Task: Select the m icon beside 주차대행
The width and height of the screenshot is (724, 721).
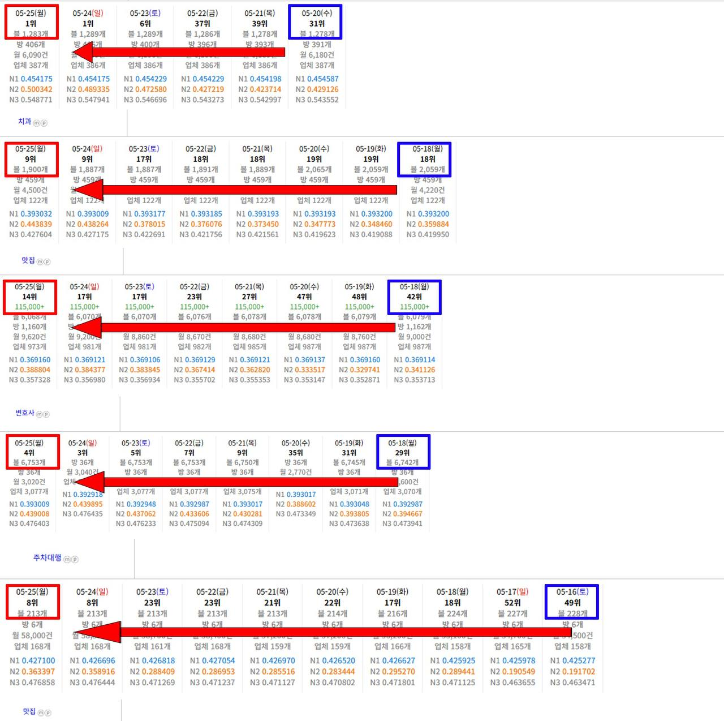Action: click(67, 559)
